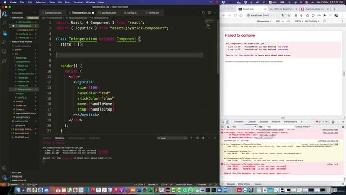Clear the DevTools console

228,127
